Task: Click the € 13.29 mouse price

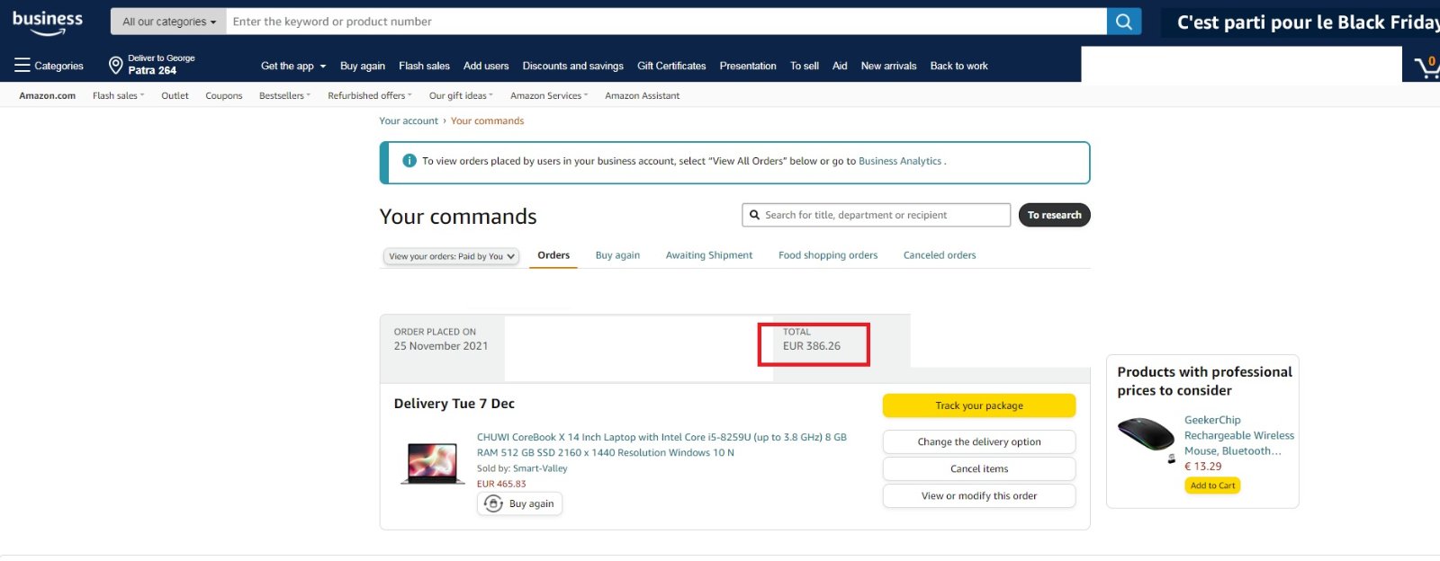Action: (x=1203, y=467)
